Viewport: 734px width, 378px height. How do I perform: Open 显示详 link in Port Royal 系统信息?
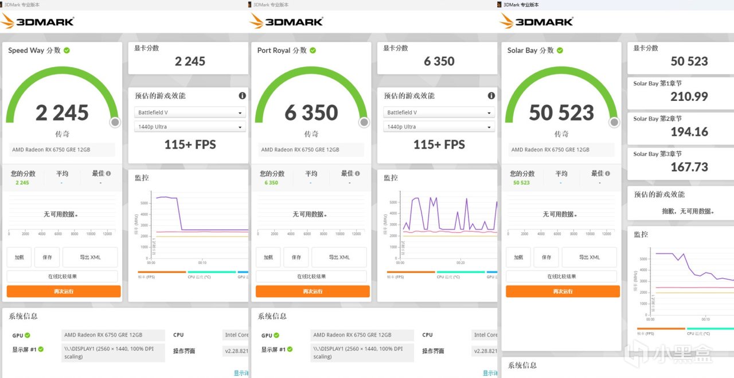coord(490,373)
